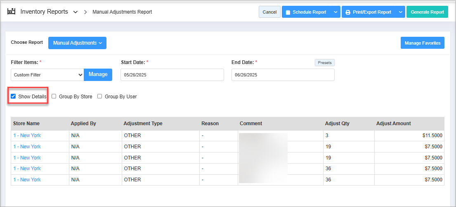Click the Manage filter button
The height and width of the screenshot is (207, 456).
click(98, 74)
